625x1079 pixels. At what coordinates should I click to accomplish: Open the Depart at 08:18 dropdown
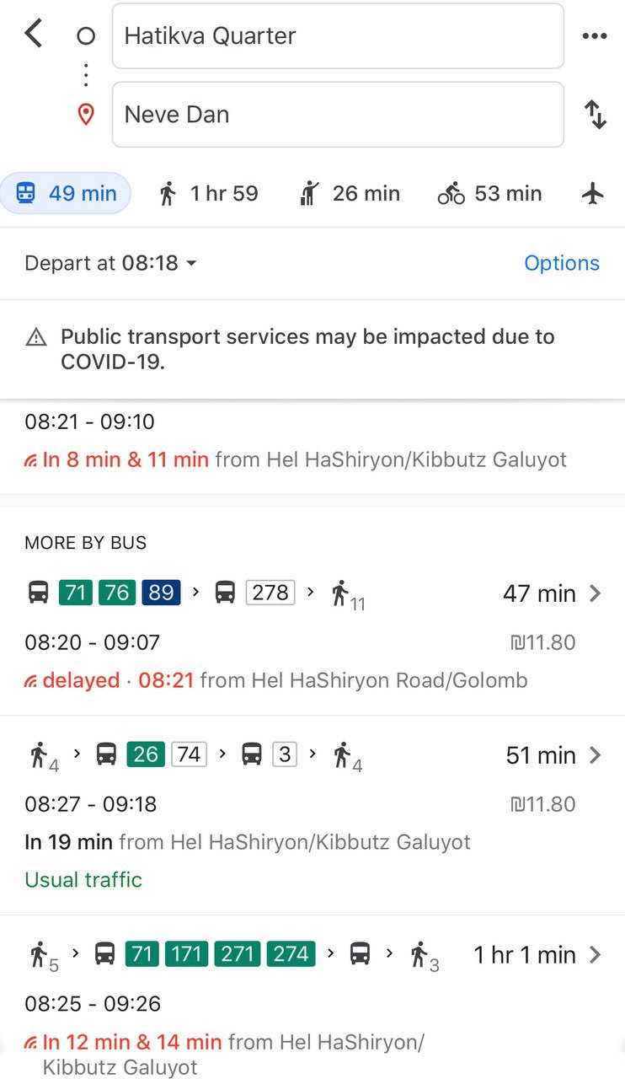click(110, 263)
